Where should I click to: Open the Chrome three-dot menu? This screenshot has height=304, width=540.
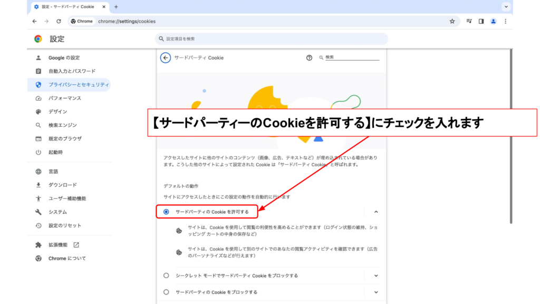[x=506, y=21]
